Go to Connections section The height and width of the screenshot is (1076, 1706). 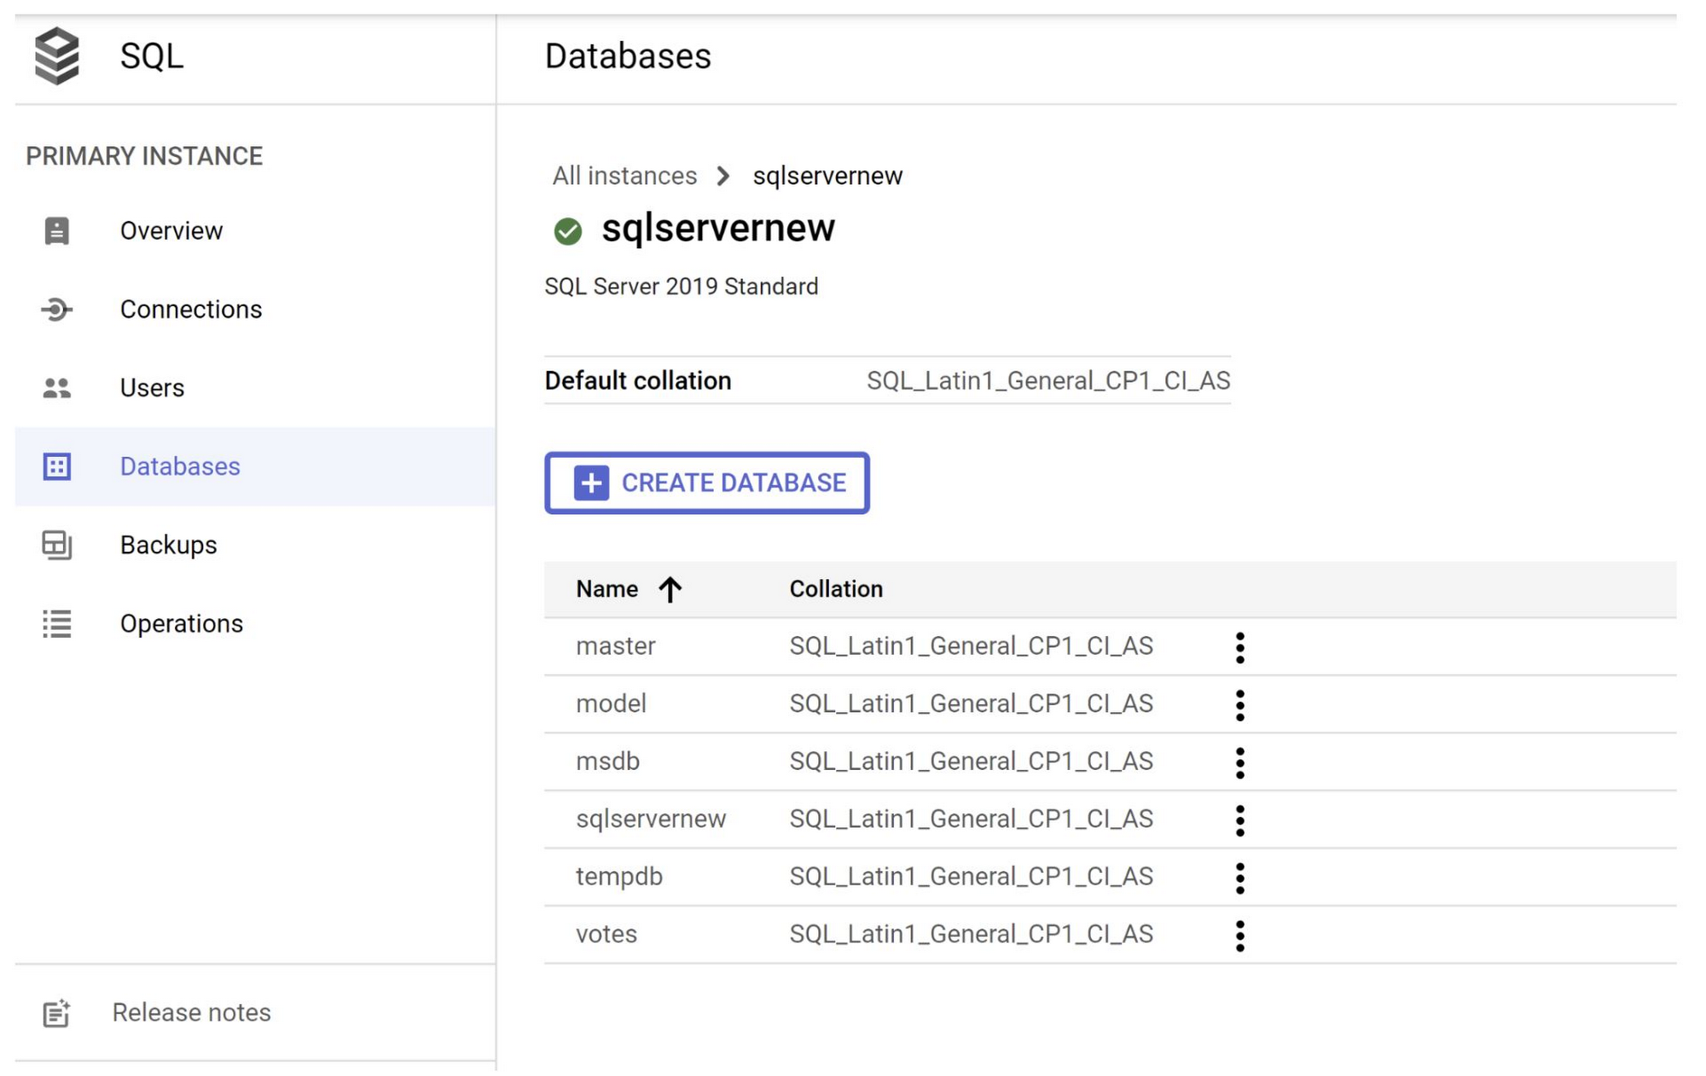(256, 309)
